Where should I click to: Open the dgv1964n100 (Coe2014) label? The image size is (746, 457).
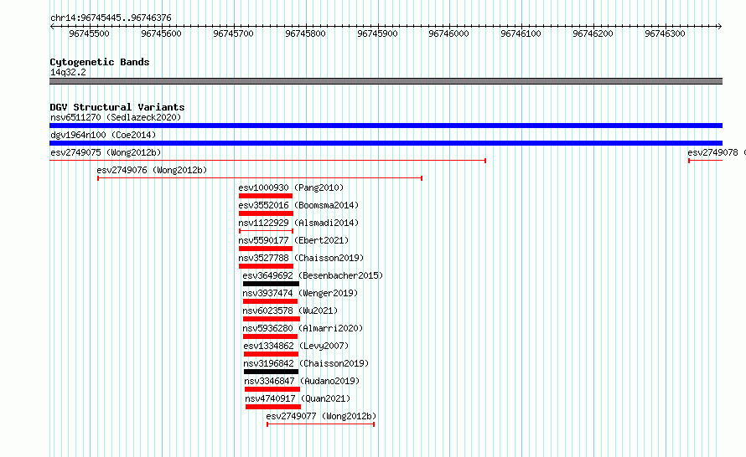pos(103,135)
